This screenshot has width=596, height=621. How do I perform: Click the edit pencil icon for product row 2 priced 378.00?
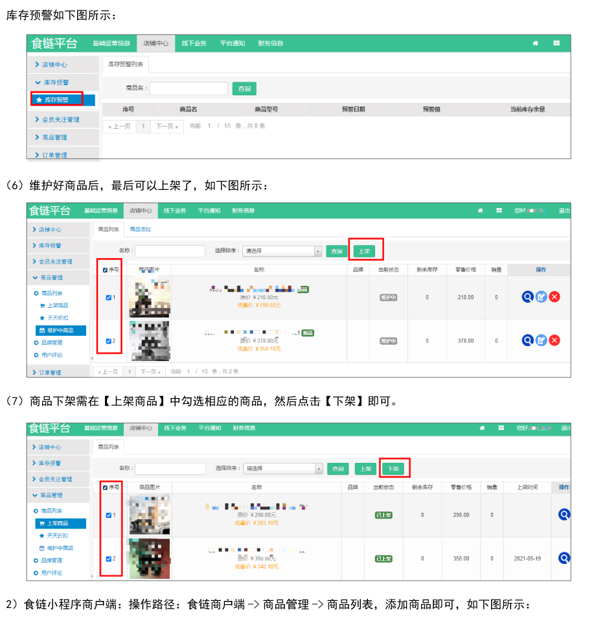[541, 340]
